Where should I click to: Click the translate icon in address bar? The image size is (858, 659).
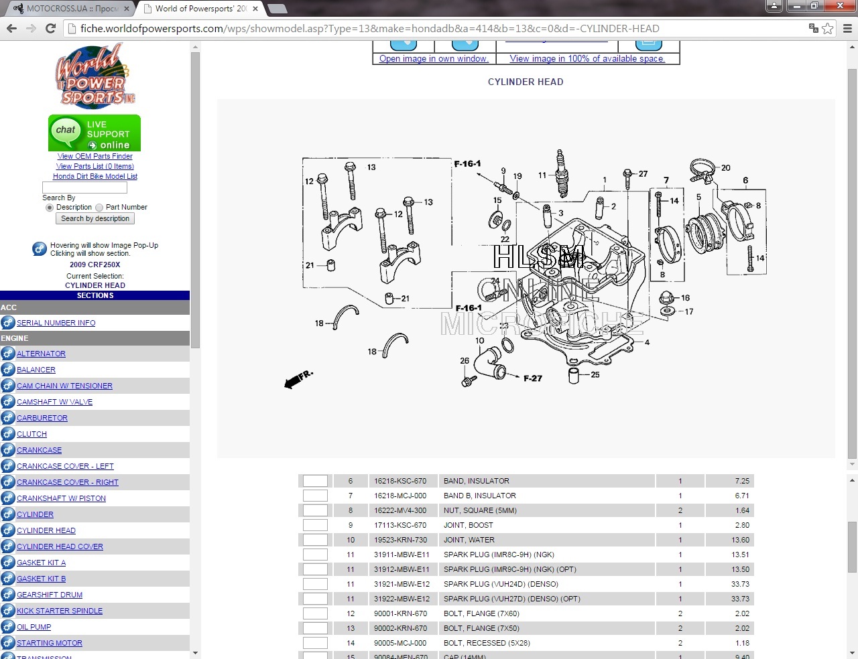coord(813,28)
